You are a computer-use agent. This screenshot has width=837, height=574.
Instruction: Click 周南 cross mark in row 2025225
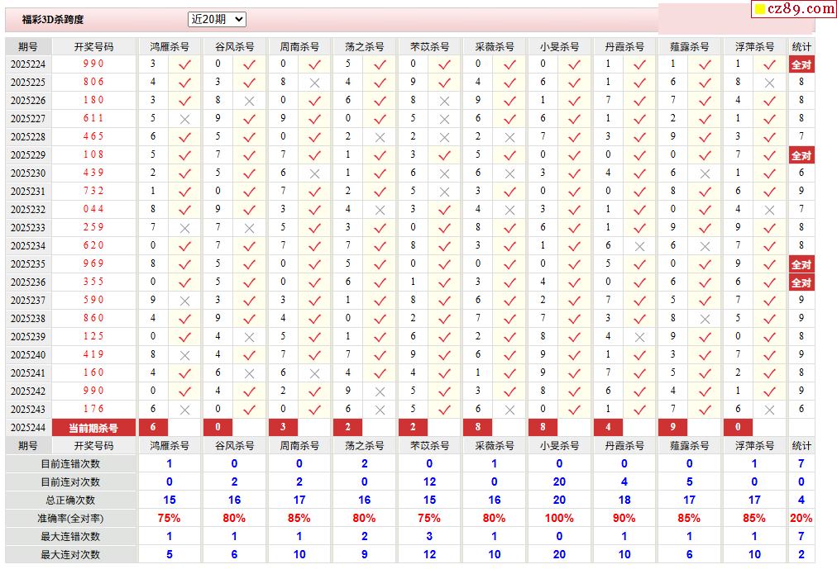(x=314, y=83)
